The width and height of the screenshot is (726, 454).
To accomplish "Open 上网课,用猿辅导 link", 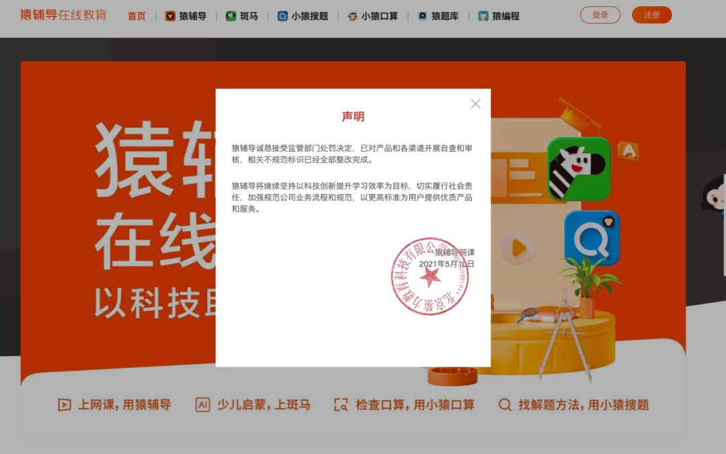I will 124,405.
